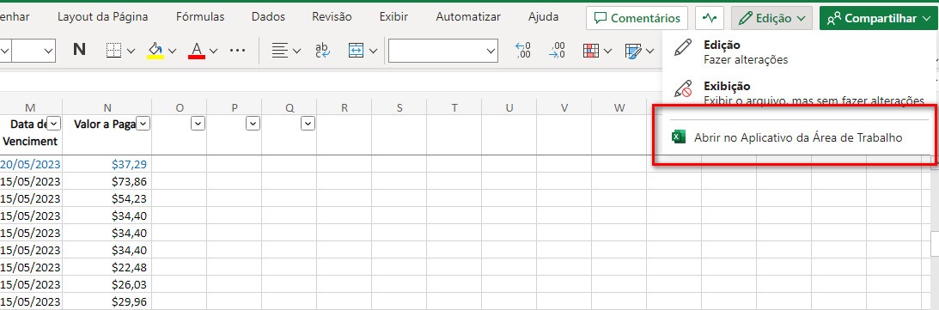The height and width of the screenshot is (310, 939).
Task: Increase decimal places icon
Action: [x=523, y=51]
